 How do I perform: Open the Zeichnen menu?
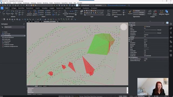pyautogui.click(x=39, y=3)
